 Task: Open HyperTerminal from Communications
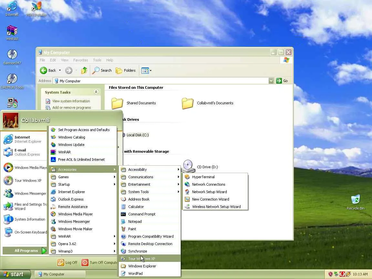point(215,177)
